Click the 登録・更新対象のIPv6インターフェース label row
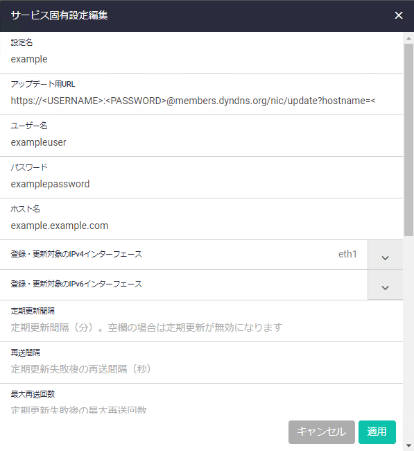Viewport: 414px width, 451px height. pyautogui.click(x=184, y=284)
